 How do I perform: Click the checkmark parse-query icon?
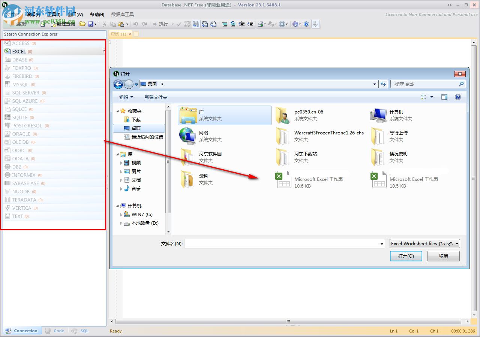[179, 24]
